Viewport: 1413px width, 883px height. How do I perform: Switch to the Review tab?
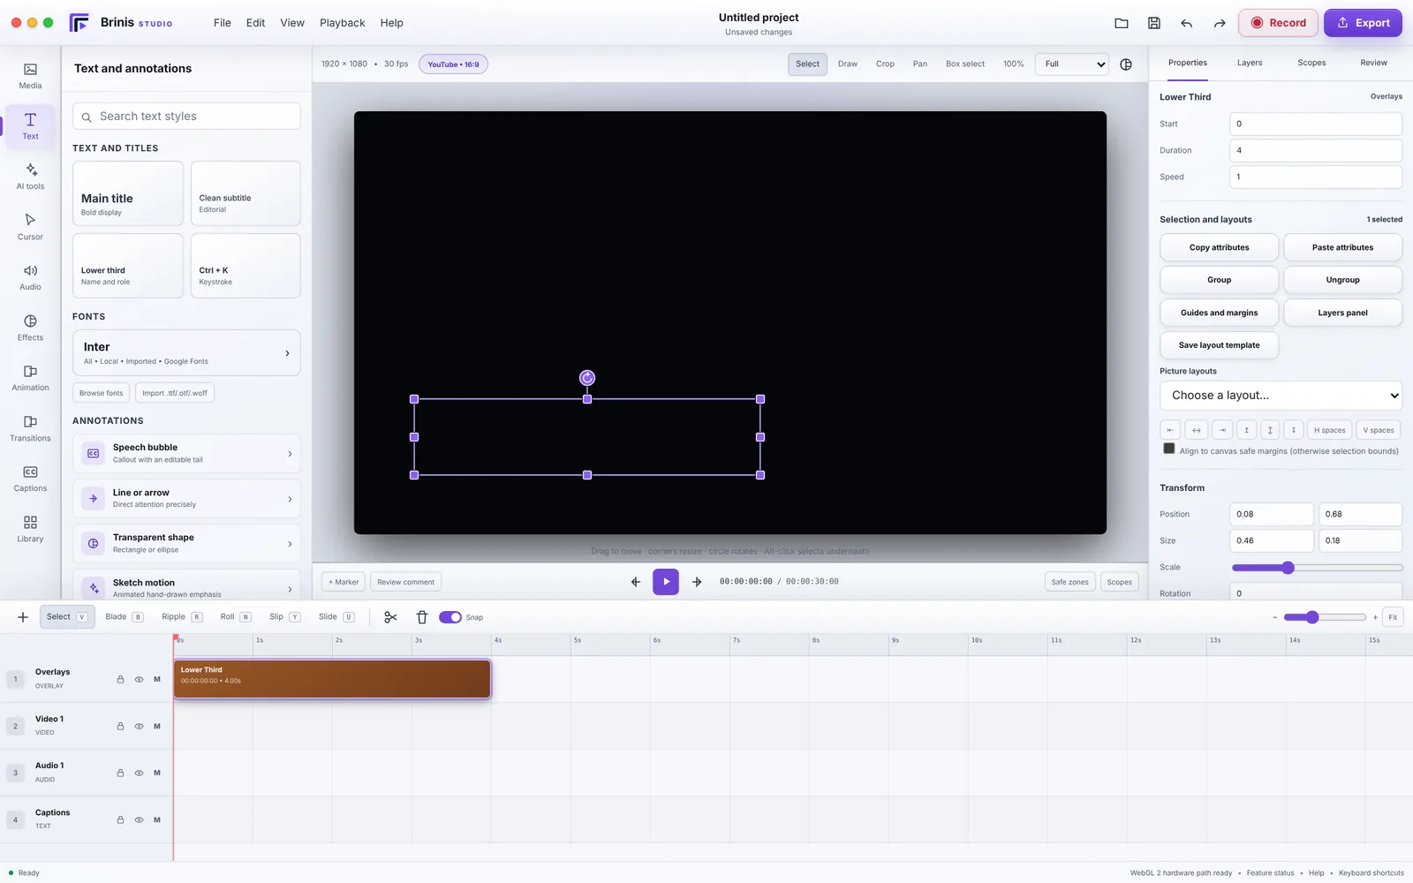point(1373,63)
